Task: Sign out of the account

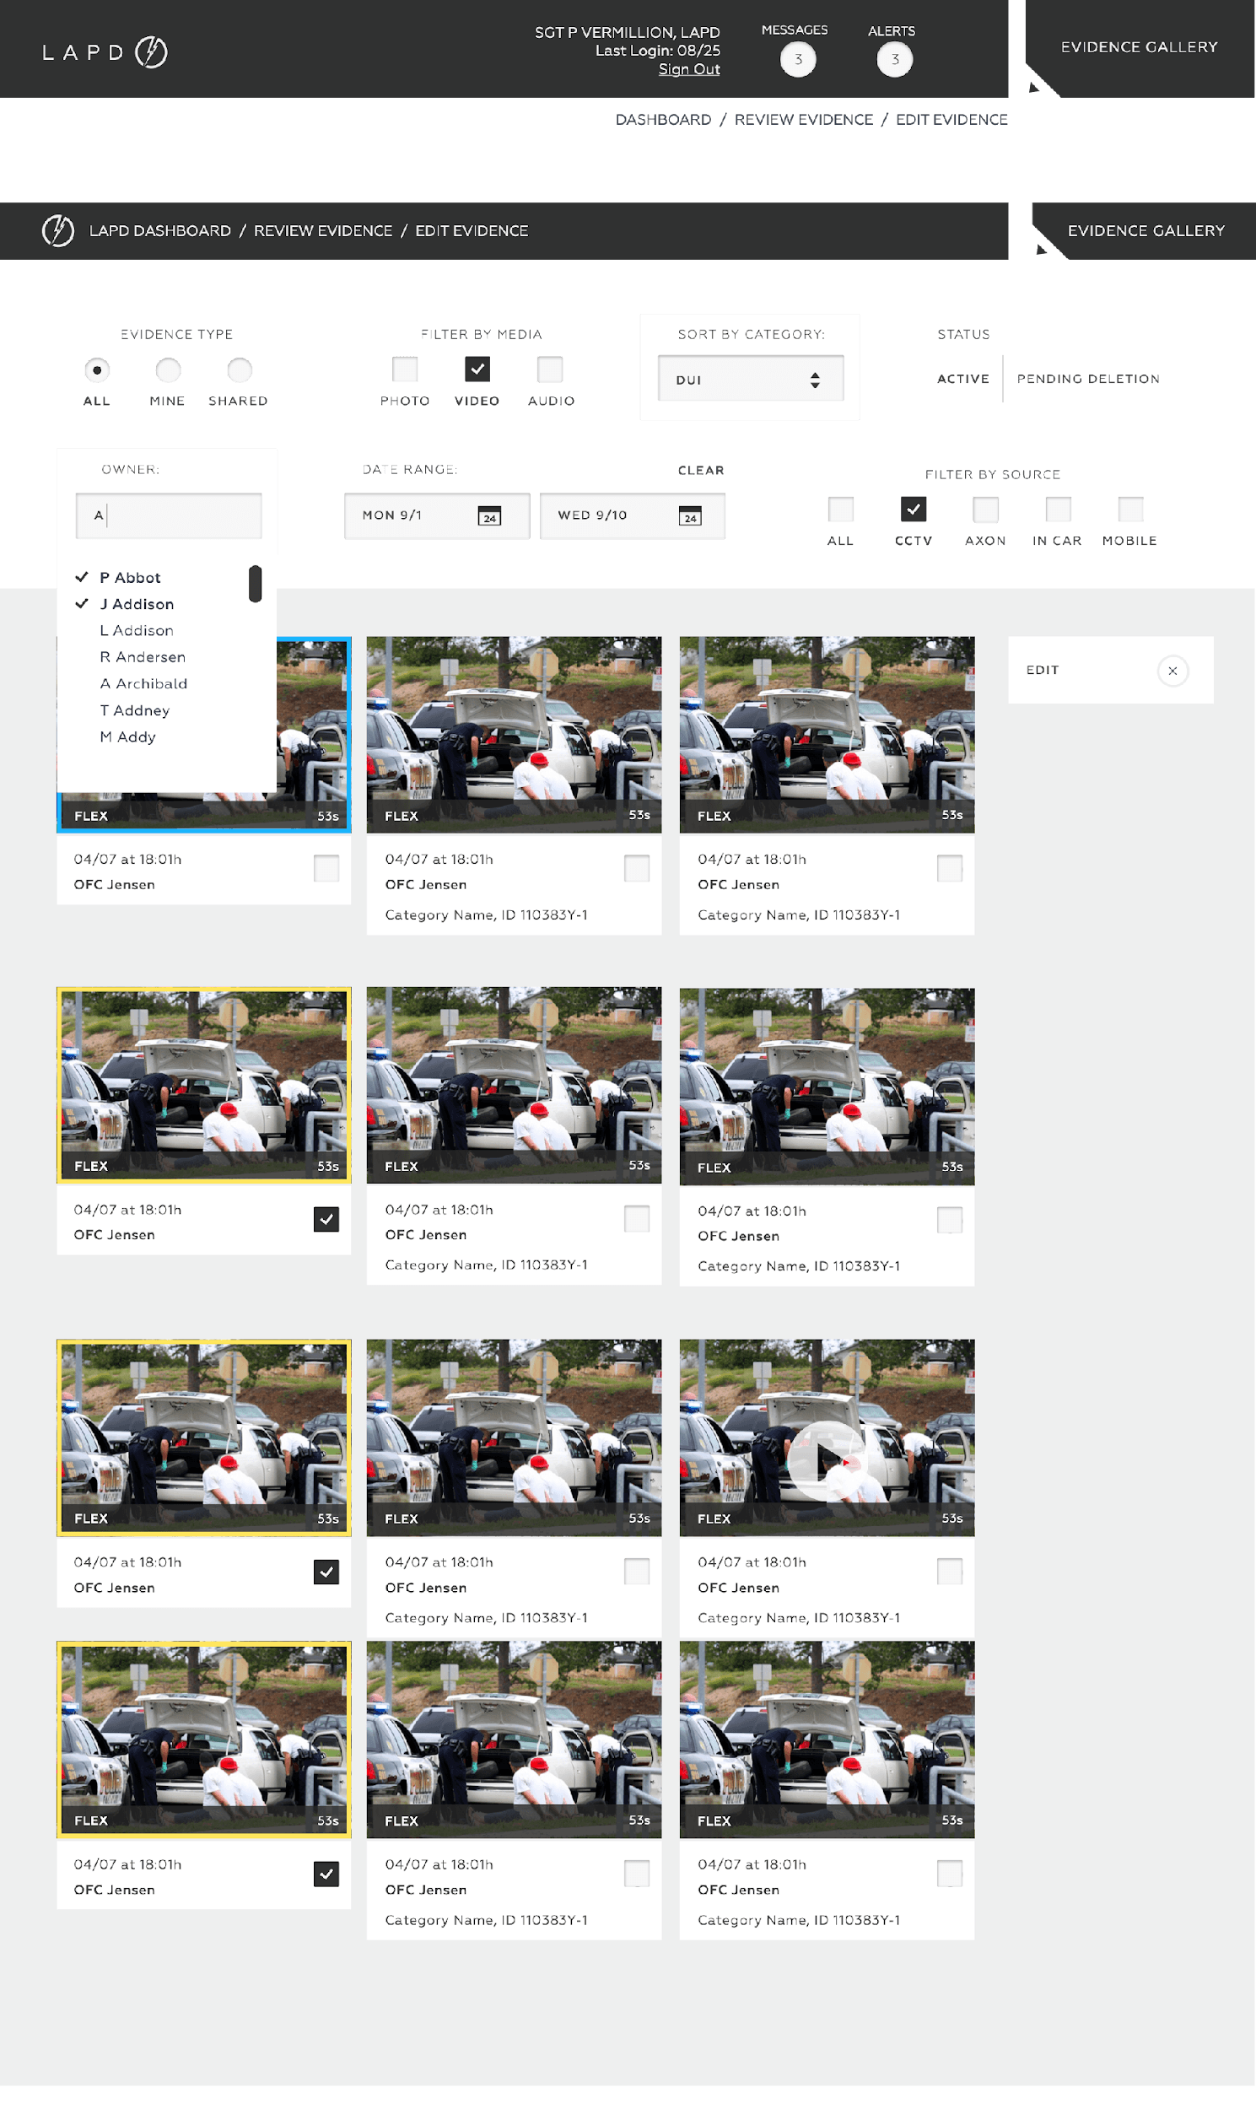Action: 689,69
